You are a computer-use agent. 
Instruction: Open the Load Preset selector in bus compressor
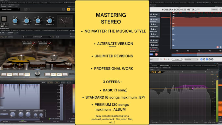[x=10, y=9]
